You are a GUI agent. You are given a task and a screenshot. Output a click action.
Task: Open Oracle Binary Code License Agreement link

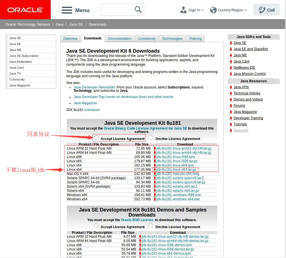pos(145,128)
